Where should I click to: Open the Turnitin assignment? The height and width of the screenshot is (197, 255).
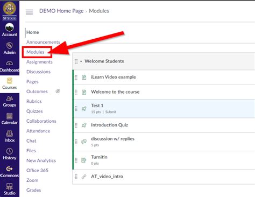[x=99, y=157]
